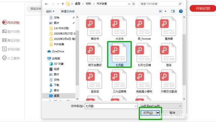The width and height of the screenshot is (216, 122).
Task: Select the 策划书 PDF file
Action: pos(95,28)
